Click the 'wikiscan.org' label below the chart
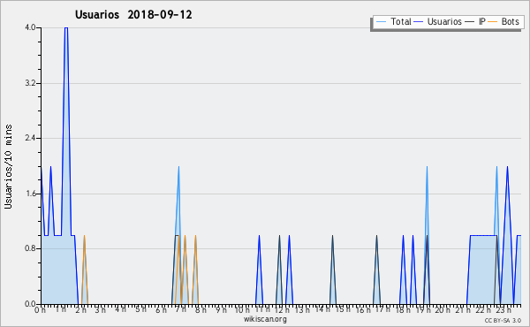 (265, 319)
